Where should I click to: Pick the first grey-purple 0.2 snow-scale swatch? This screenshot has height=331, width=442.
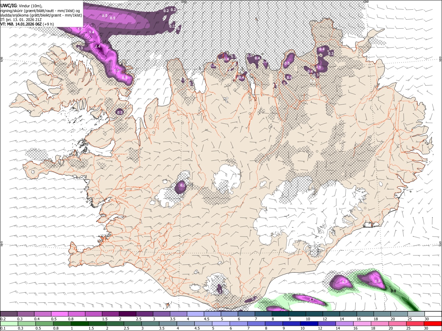(x=9, y=314)
